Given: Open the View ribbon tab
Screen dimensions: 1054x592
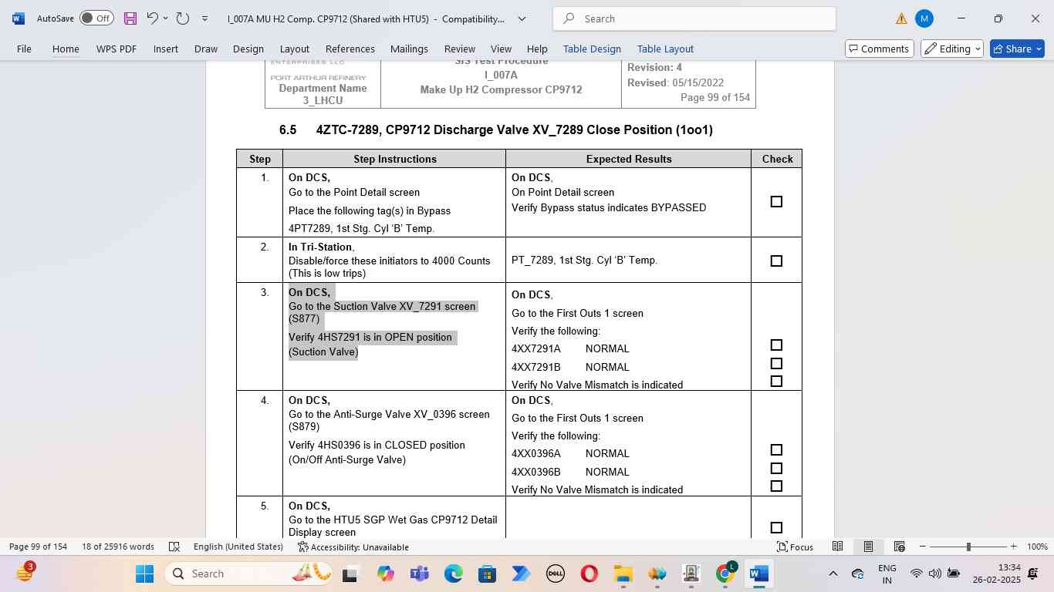Looking at the screenshot, I should click(501, 49).
